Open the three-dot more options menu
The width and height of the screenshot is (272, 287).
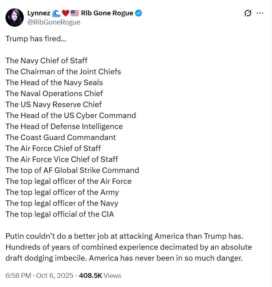(260, 13)
